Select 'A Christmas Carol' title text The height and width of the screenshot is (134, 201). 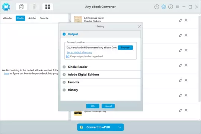coord(94,18)
